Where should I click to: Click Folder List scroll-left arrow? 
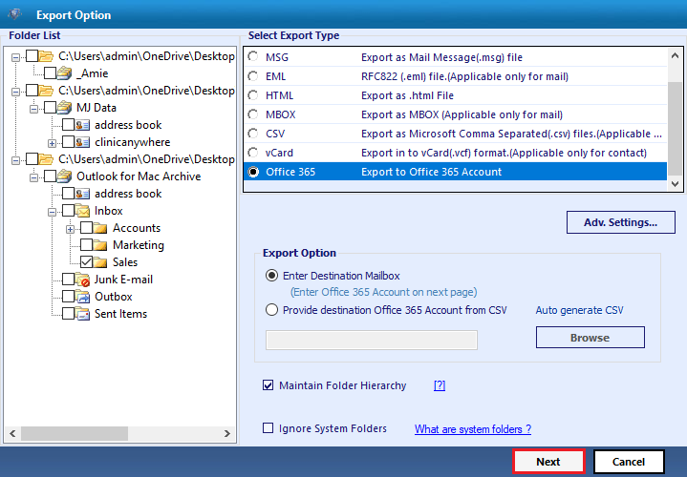point(12,433)
